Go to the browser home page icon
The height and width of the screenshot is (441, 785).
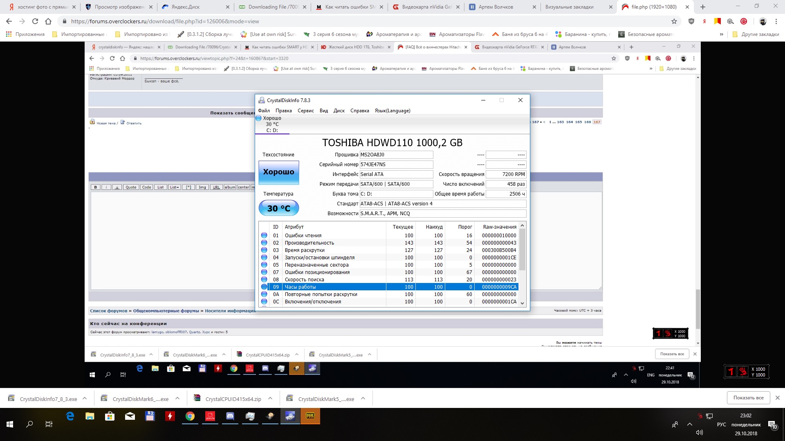[x=48, y=21]
